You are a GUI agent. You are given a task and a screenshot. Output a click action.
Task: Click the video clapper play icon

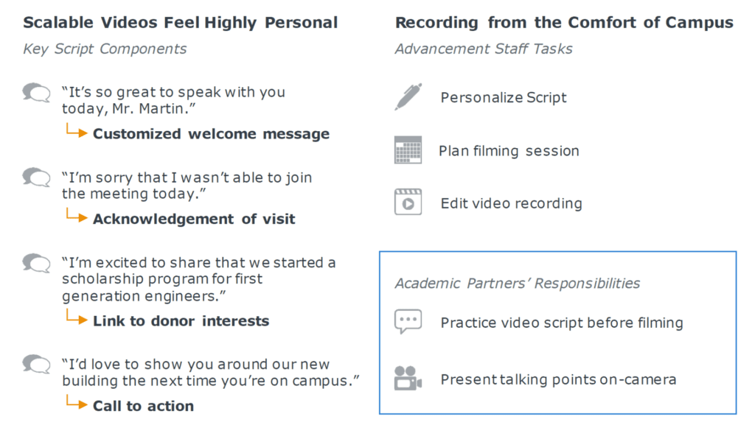408,201
